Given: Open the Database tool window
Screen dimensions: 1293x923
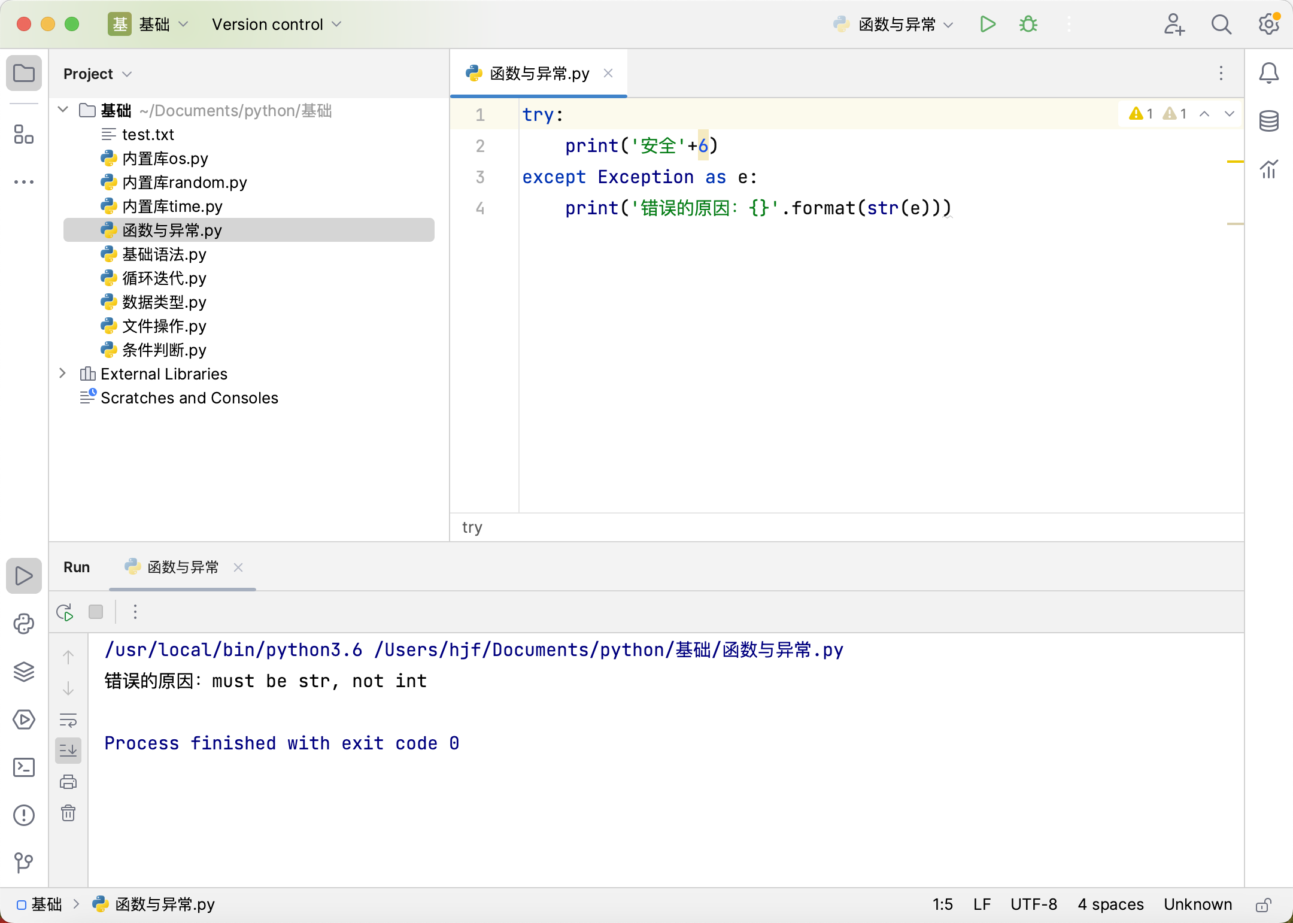Looking at the screenshot, I should point(1268,122).
